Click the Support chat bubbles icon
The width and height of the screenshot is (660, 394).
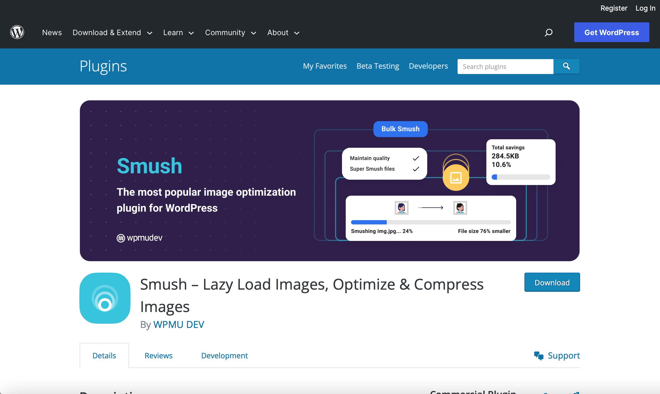point(539,356)
